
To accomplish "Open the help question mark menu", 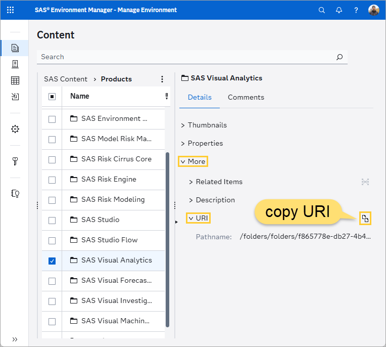I will tap(356, 10).
